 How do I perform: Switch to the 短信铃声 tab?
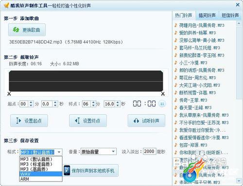[230, 16]
